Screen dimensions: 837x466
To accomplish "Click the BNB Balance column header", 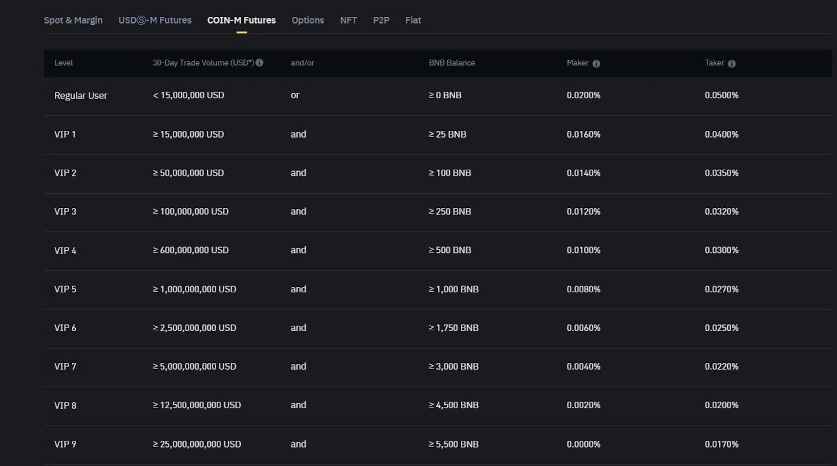I will pos(452,63).
